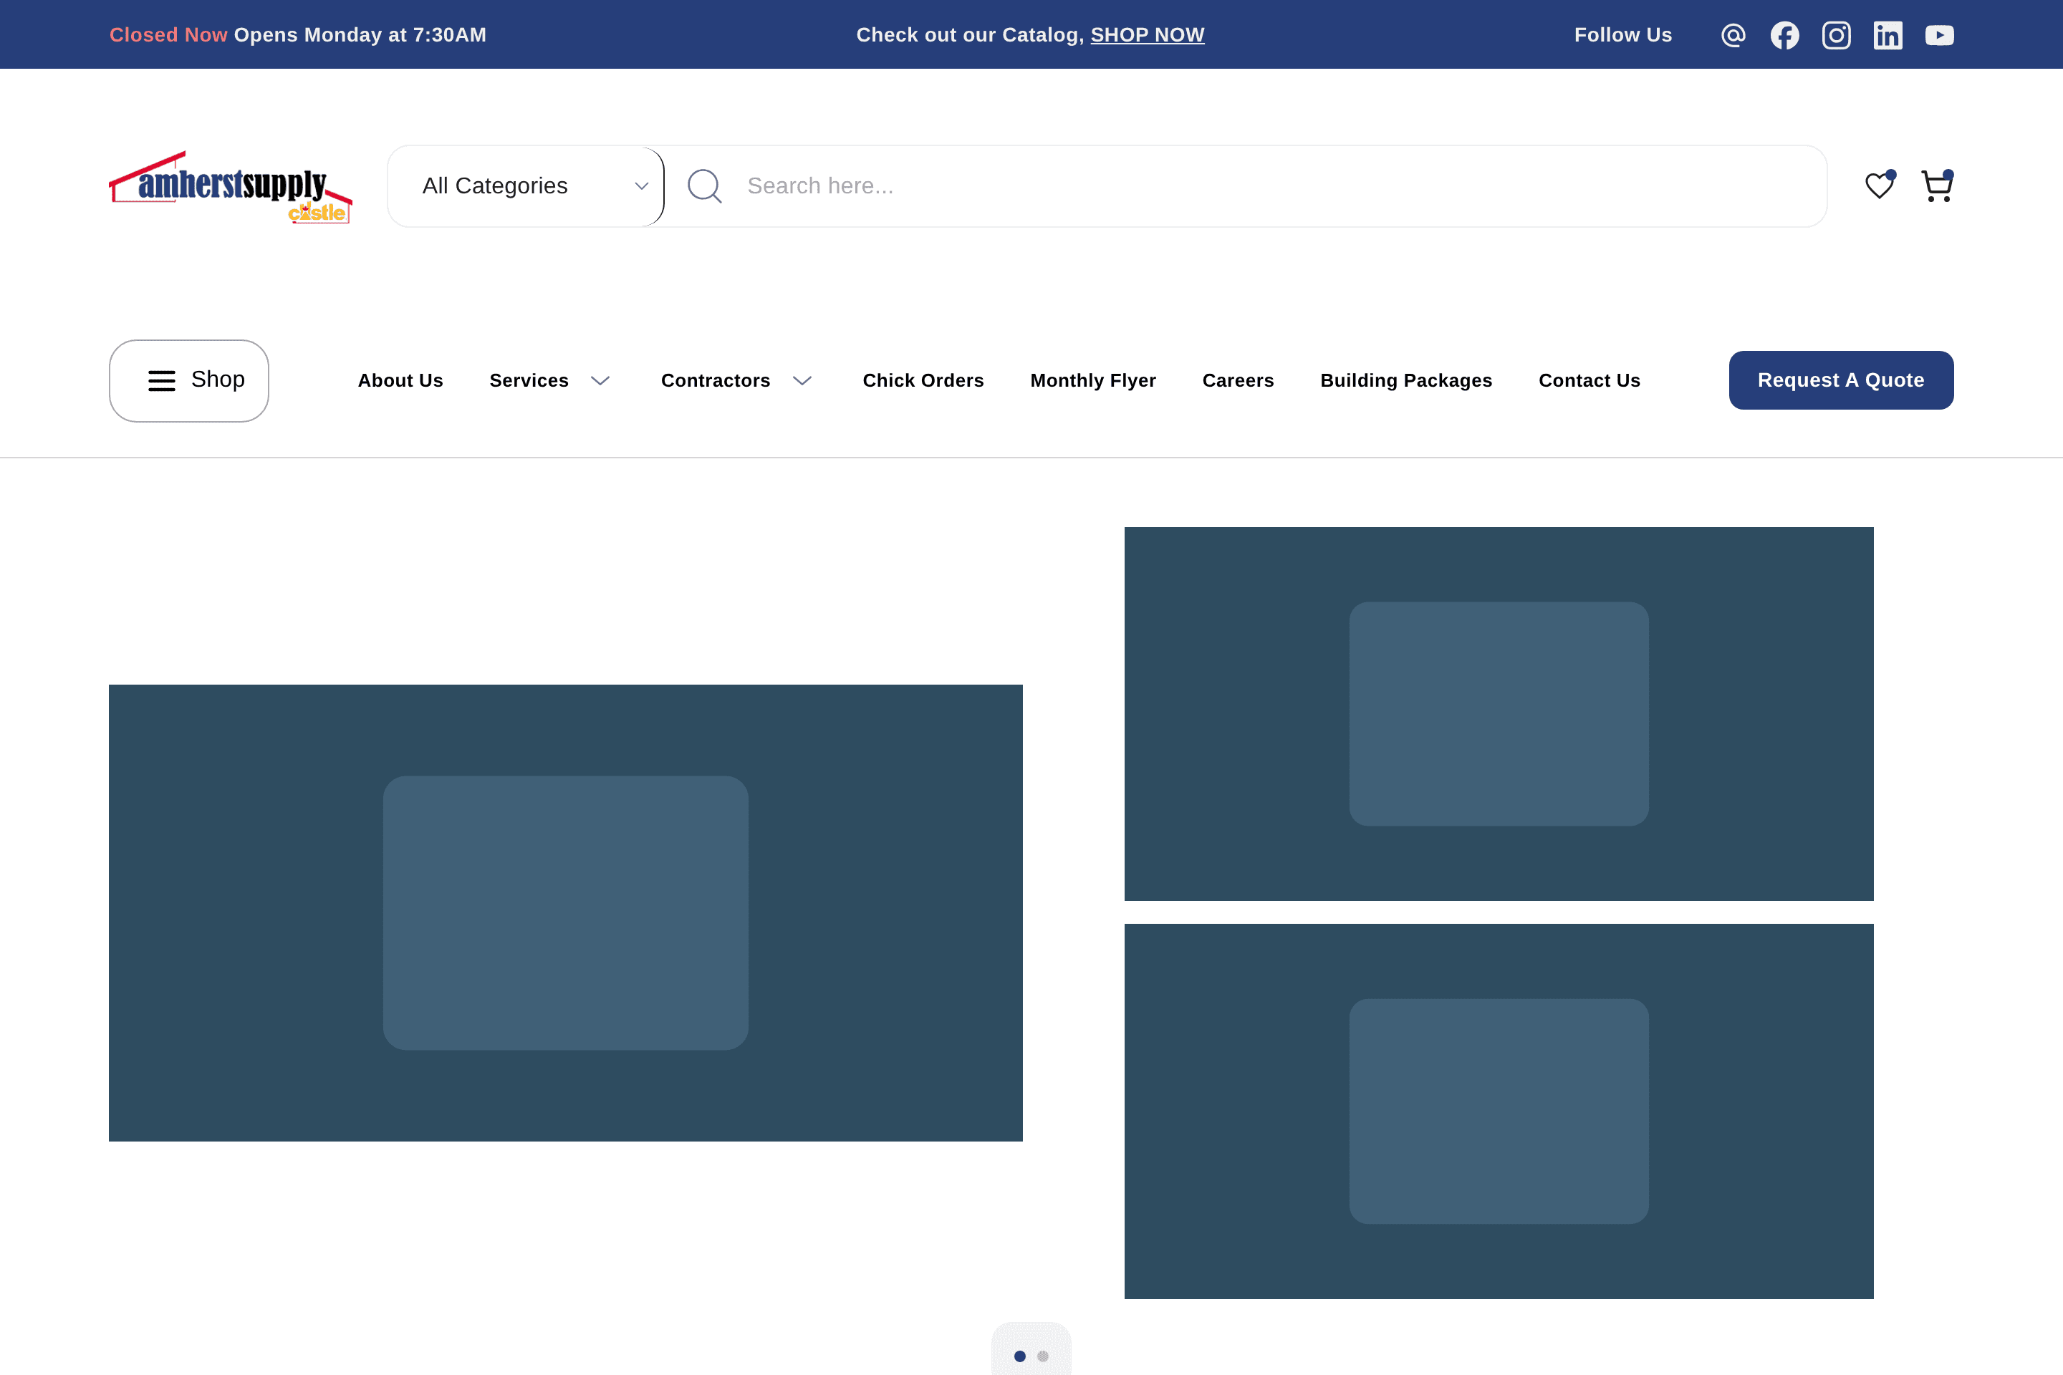Open the shopping cart icon
2063x1375 pixels.
(x=1937, y=185)
